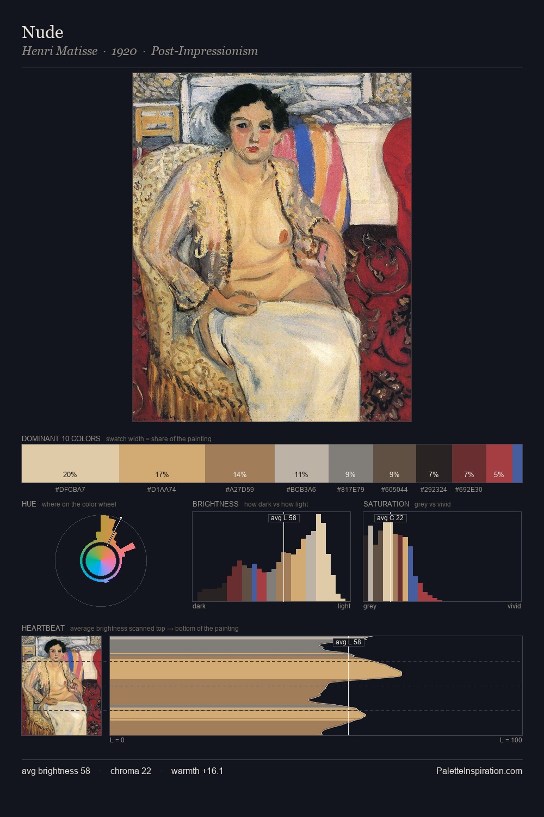Click the 'Henri Matisse' artist name
The image size is (544, 817).
59,51
